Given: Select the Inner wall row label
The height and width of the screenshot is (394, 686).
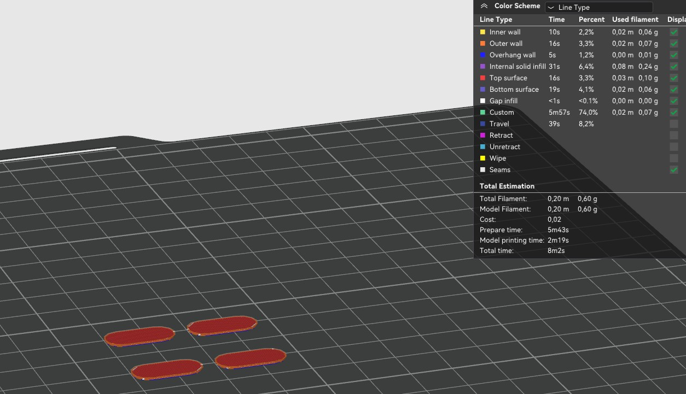Looking at the screenshot, I should point(505,32).
